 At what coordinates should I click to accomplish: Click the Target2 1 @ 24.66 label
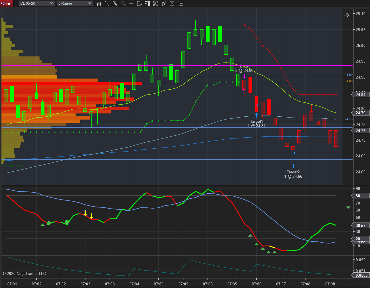(x=293, y=174)
